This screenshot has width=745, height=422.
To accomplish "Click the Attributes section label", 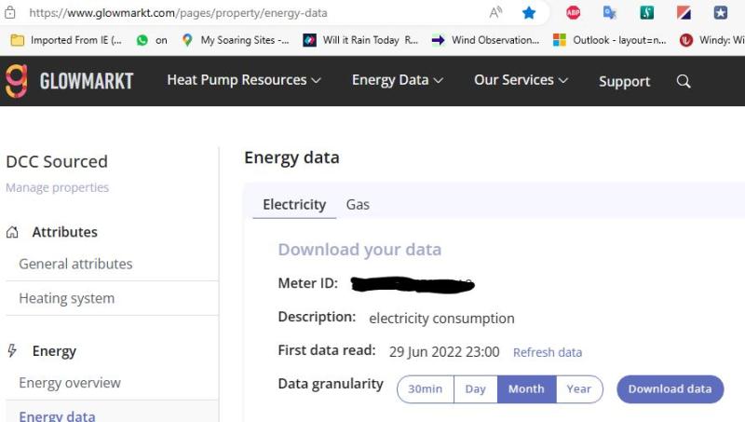I will 64,232.
